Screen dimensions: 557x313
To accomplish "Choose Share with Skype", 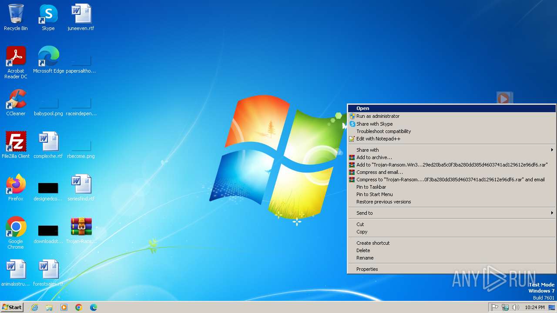I will coord(451,124).
